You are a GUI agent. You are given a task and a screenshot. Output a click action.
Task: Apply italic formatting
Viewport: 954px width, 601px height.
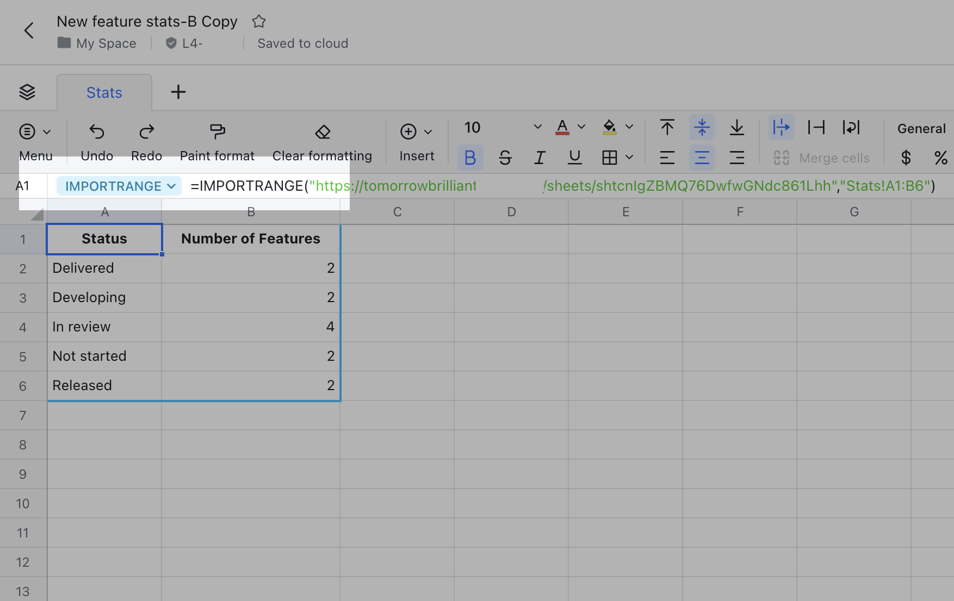(x=540, y=158)
